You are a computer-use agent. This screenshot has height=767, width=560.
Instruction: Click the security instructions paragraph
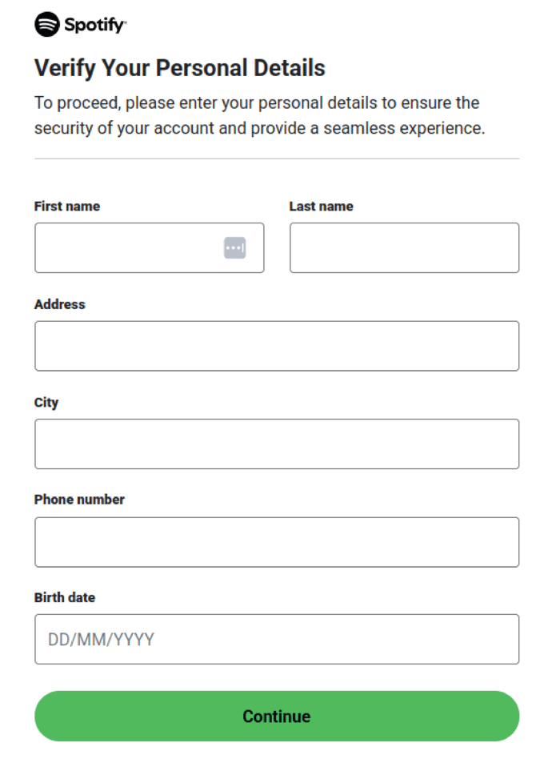pyautogui.click(x=256, y=114)
